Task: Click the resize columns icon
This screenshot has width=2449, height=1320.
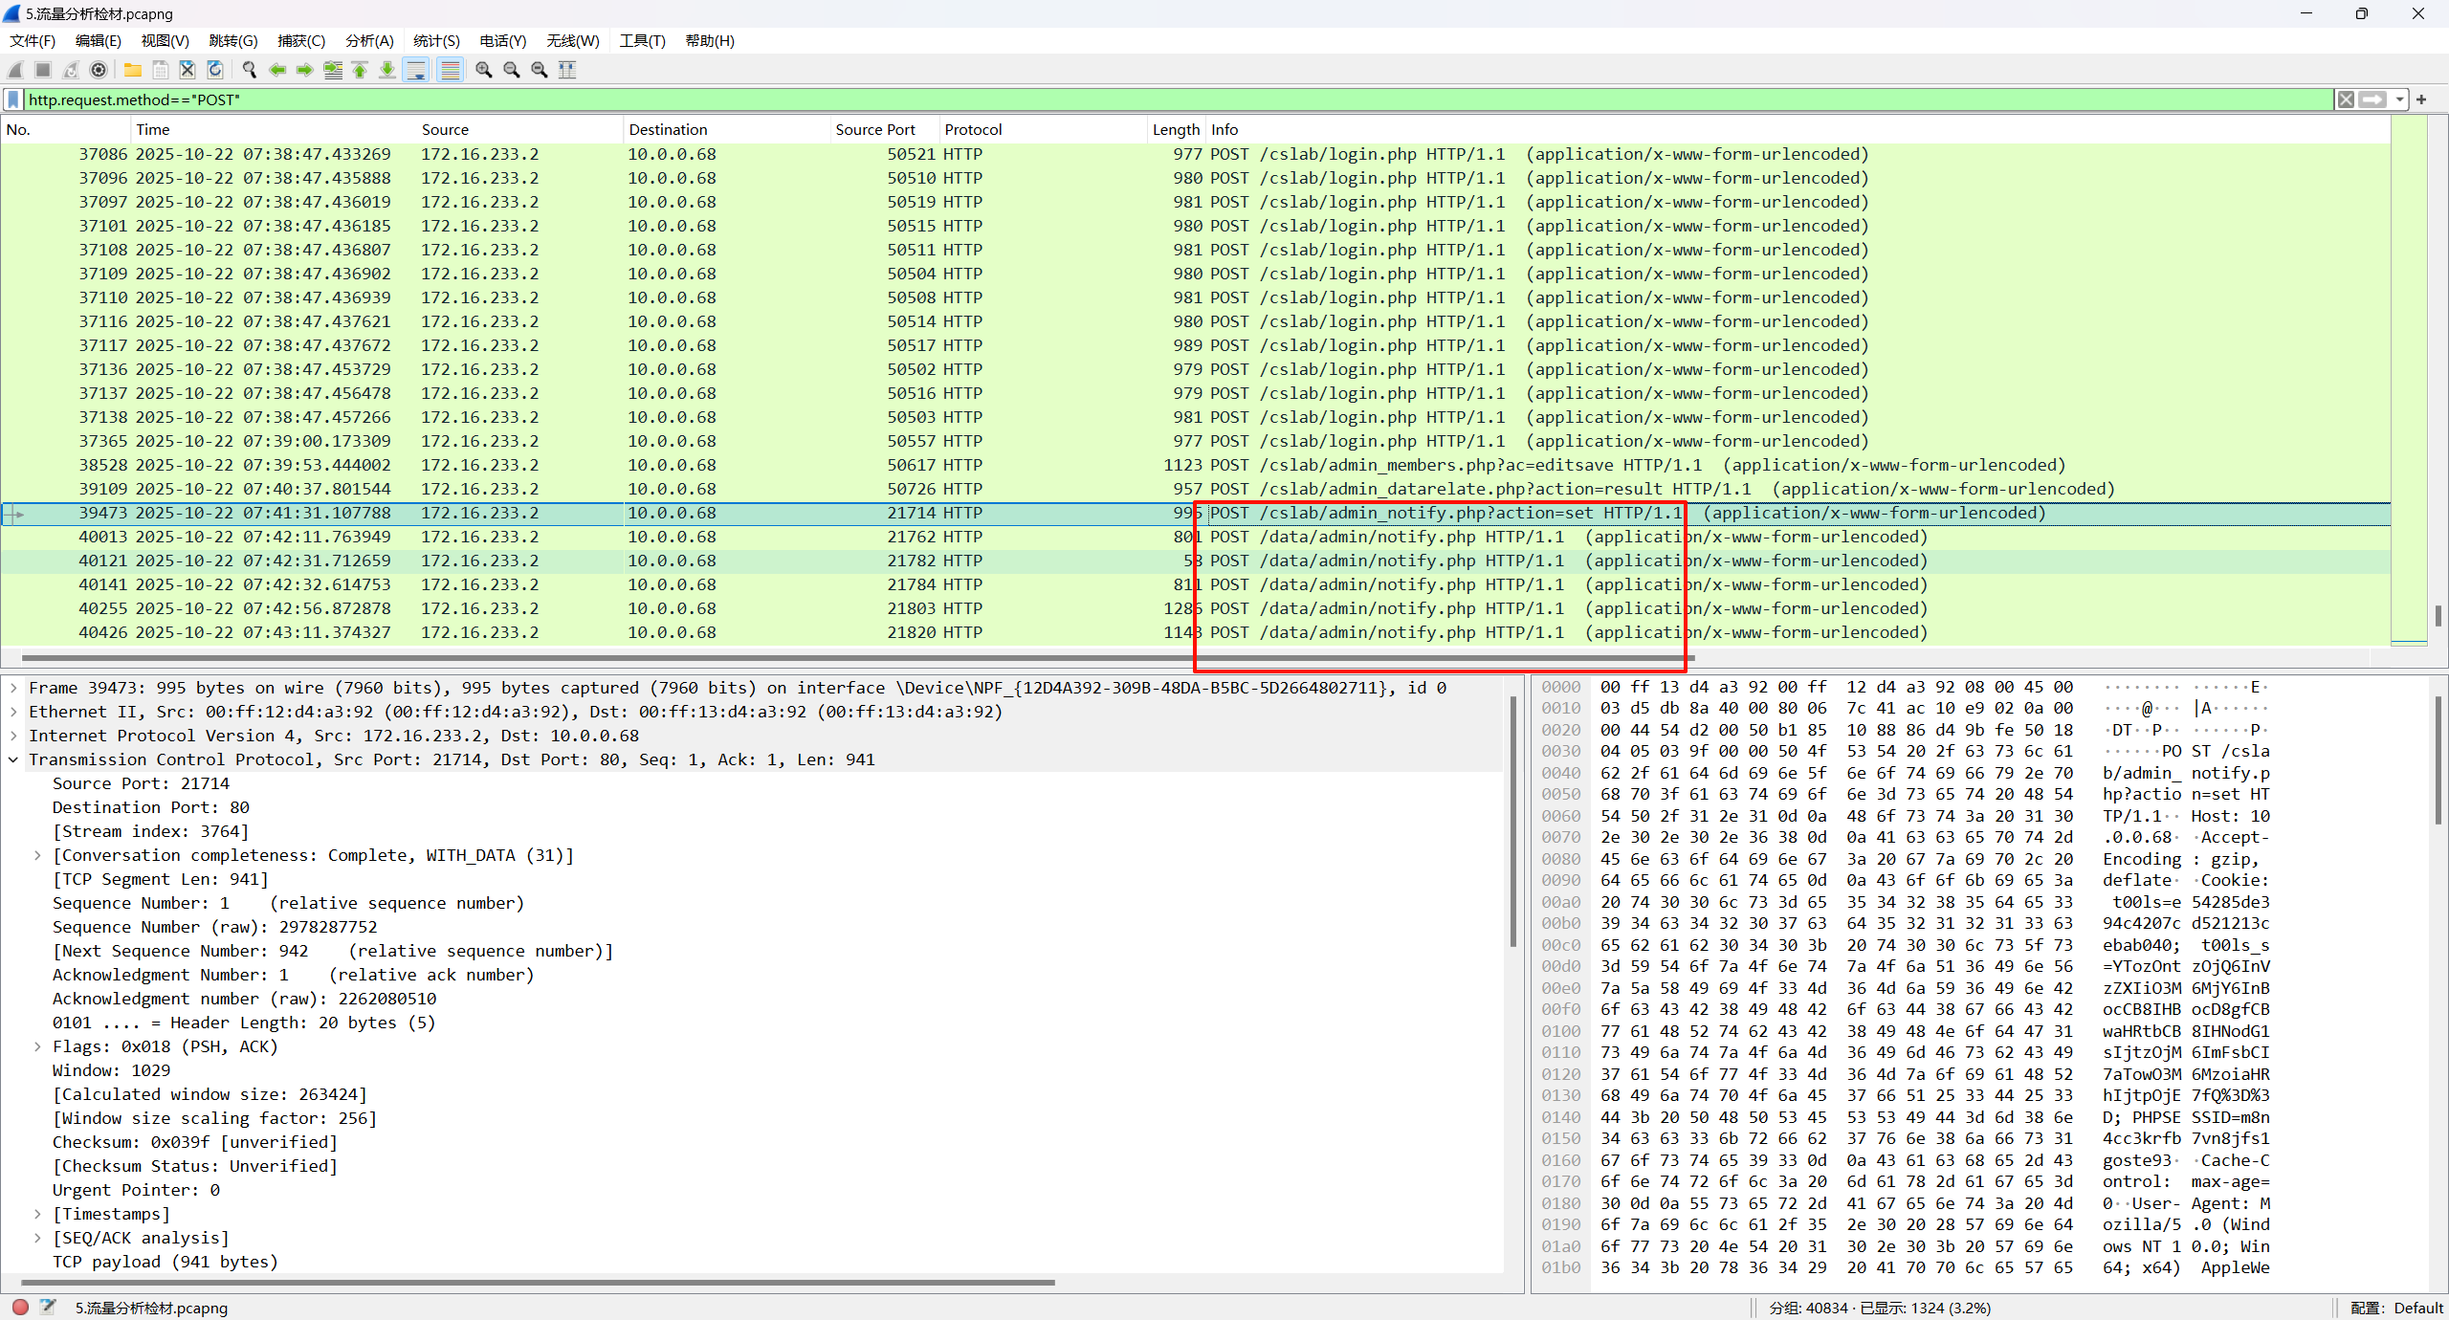Action: (567, 70)
